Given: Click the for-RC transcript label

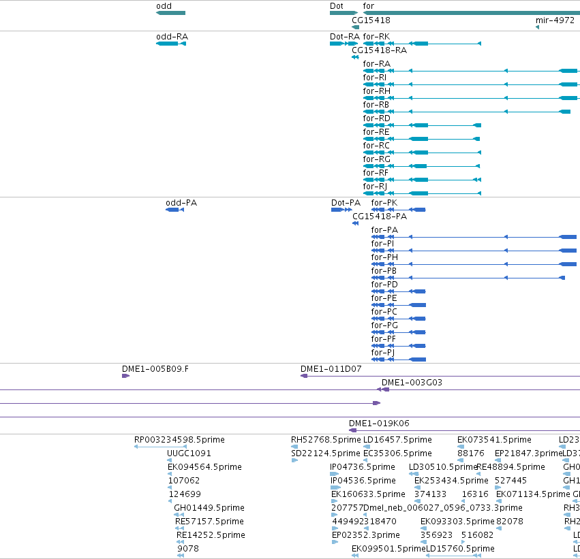Looking at the screenshot, I should (x=376, y=146).
